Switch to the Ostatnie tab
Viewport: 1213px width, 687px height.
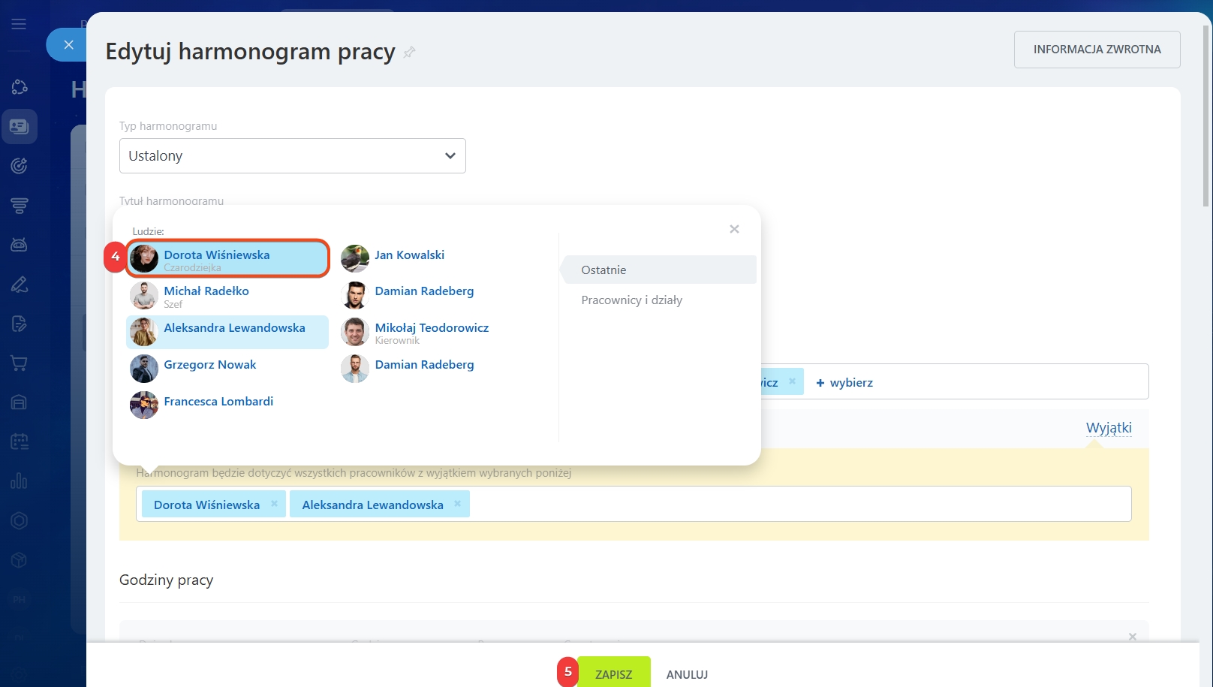point(659,270)
